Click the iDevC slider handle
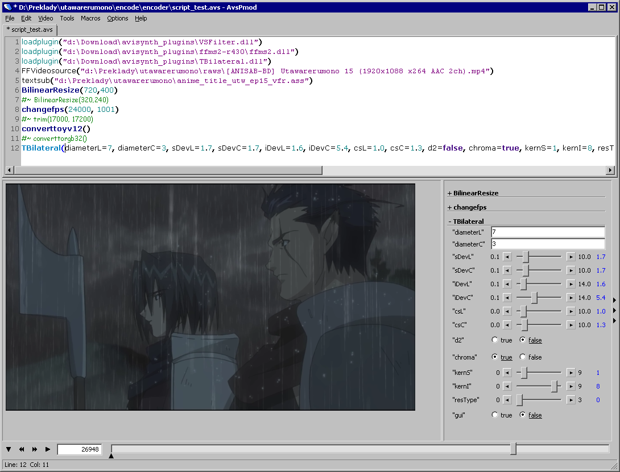620x472 pixels. pyautogui.click(x=534, y=298)
